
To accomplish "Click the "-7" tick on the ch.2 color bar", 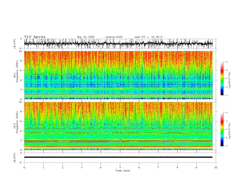I will click(x=226, y=146).
